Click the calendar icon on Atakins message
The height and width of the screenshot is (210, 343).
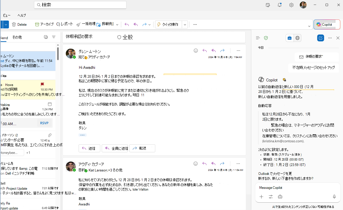(x=50, y=104)
